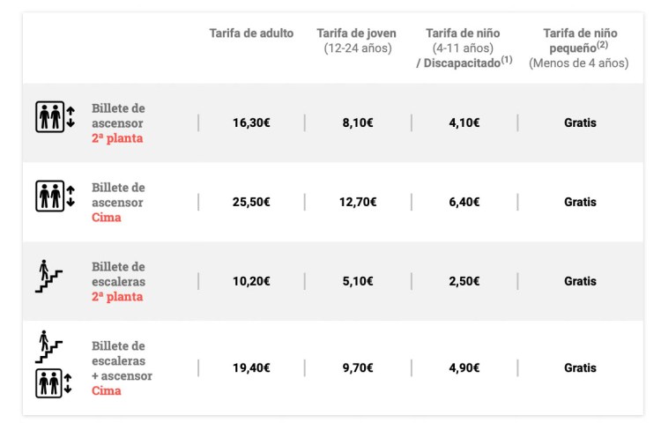Click the 'Tarifa de adulto' column header
This screenshot has height=430, width=661.
pyautogui.click(x=251, y=33)
